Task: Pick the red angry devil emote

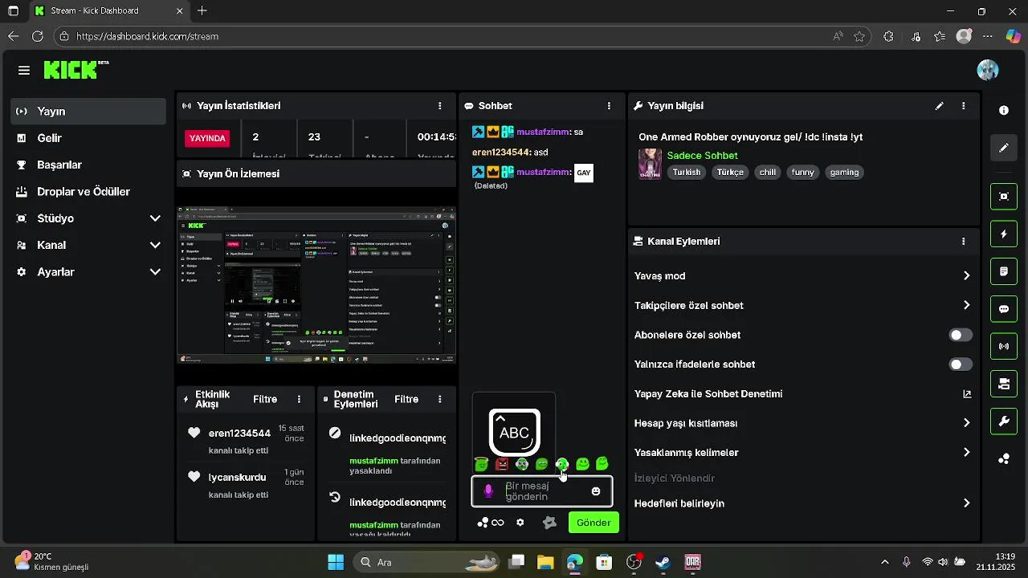Action: pyautogui.click(x=502, y=464)
